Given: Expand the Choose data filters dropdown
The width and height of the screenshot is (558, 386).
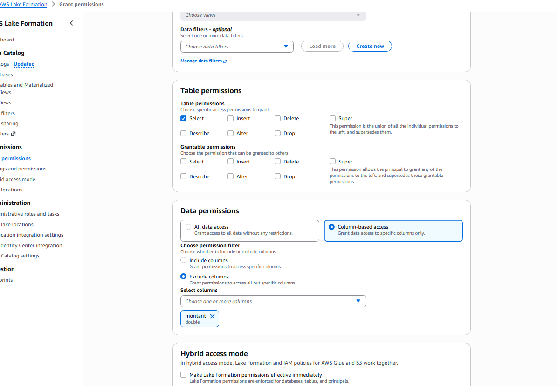Looking at the screenshot, I should pyautogui.click(x=237, y=47).
